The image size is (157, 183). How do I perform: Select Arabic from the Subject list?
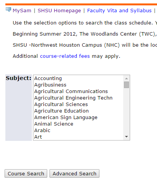[x=78, y=131]
